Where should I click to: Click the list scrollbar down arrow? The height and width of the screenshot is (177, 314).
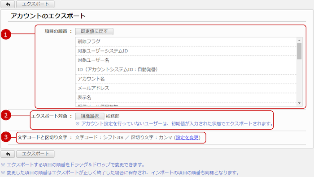(x=299, y=103)
